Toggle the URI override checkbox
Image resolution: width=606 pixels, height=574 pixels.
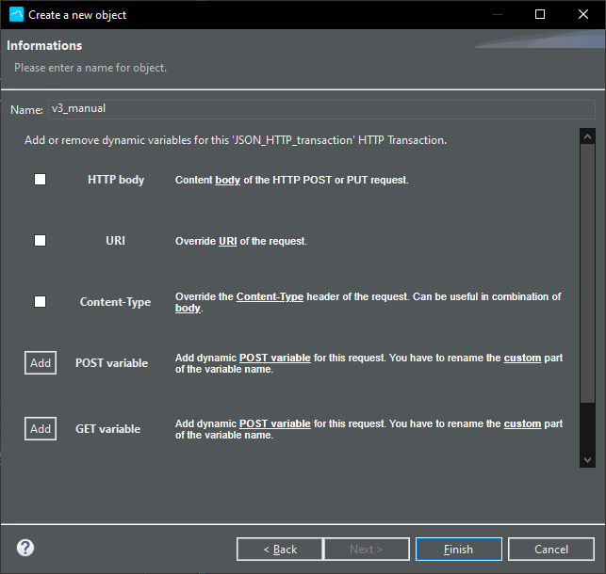[40, 240]
